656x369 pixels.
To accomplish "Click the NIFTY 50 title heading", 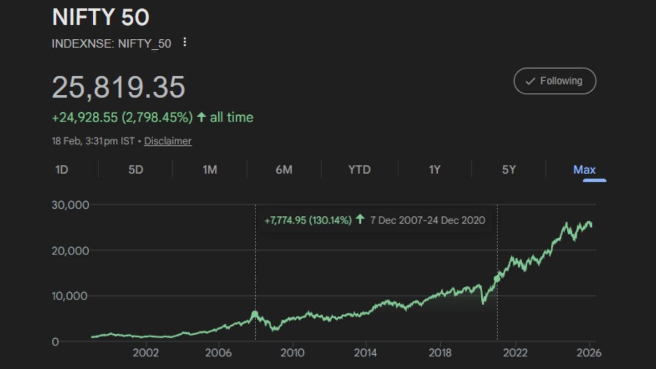I will pyautogui.click(x=100, y=18).
